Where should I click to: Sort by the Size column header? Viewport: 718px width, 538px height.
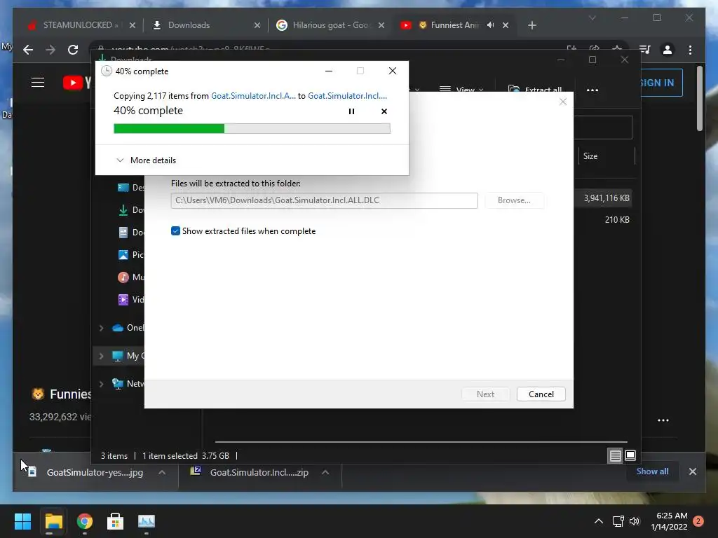tap(607, 156)
